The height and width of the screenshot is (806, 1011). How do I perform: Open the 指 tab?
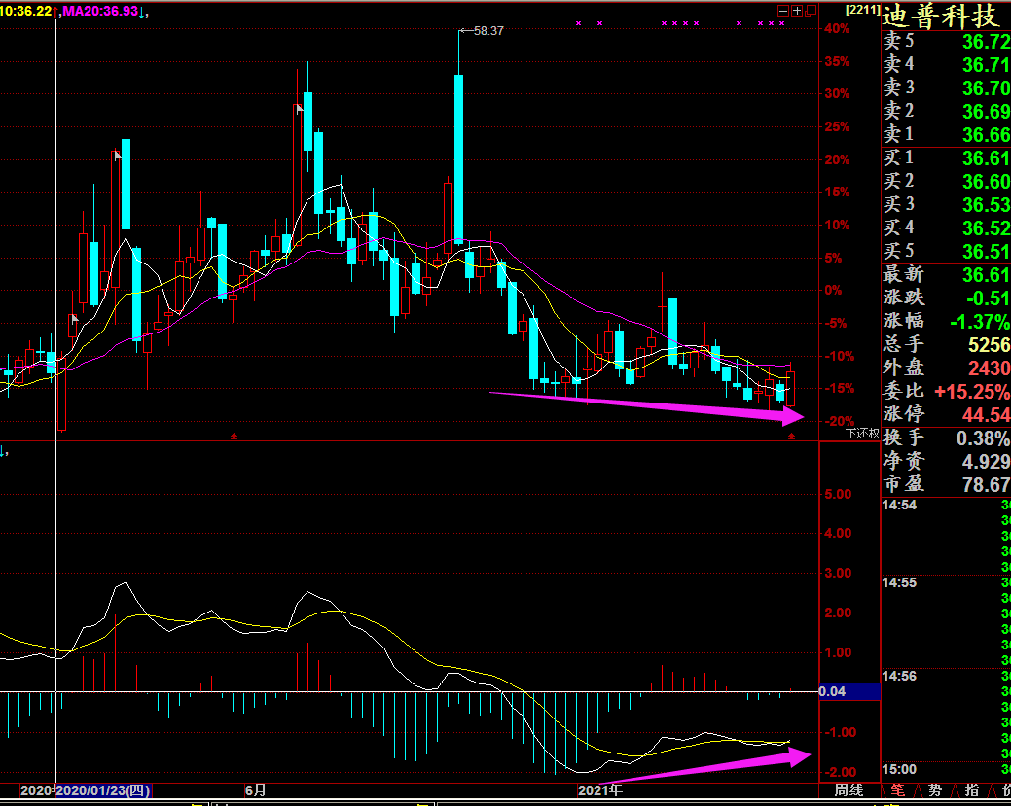972,790
